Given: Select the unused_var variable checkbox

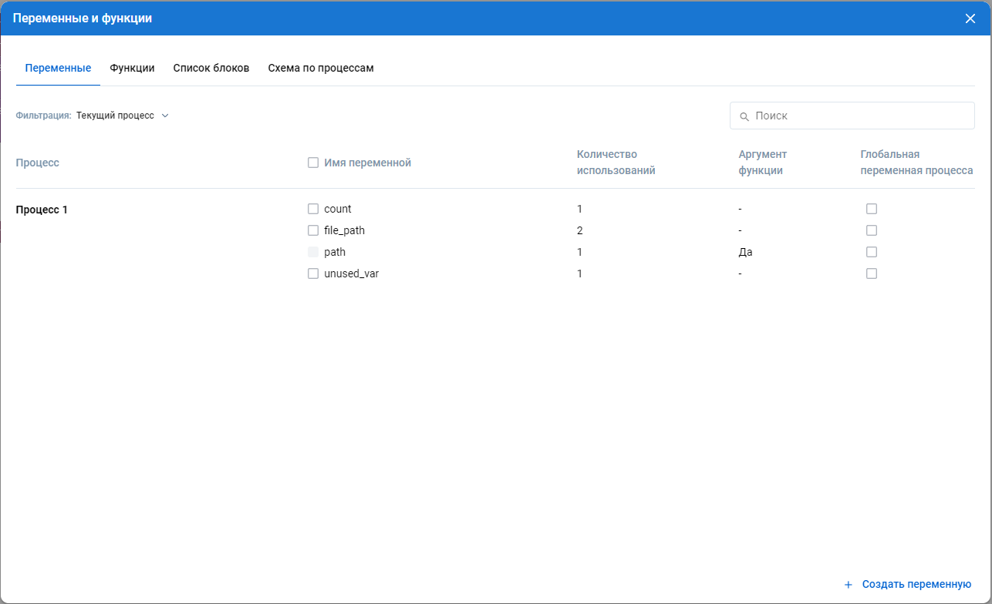Looking at the screenshot, I should (313, 273).
